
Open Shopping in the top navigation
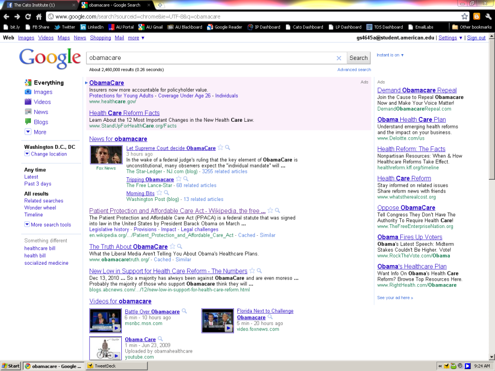pyautogui.click(x=101, y=38)
